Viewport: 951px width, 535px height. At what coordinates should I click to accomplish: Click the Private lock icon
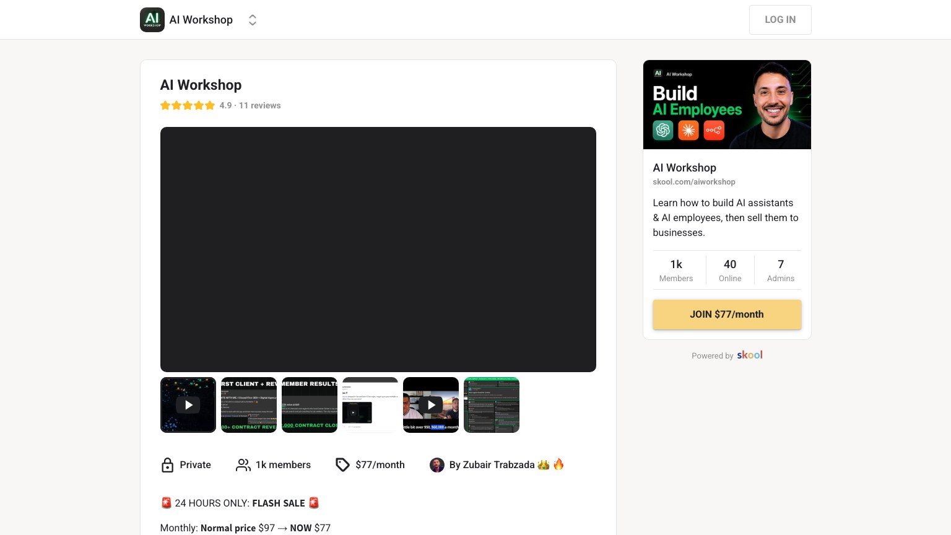[167, 465]
